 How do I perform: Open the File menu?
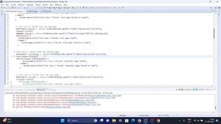pyautogui.click(x=2, y=4)
